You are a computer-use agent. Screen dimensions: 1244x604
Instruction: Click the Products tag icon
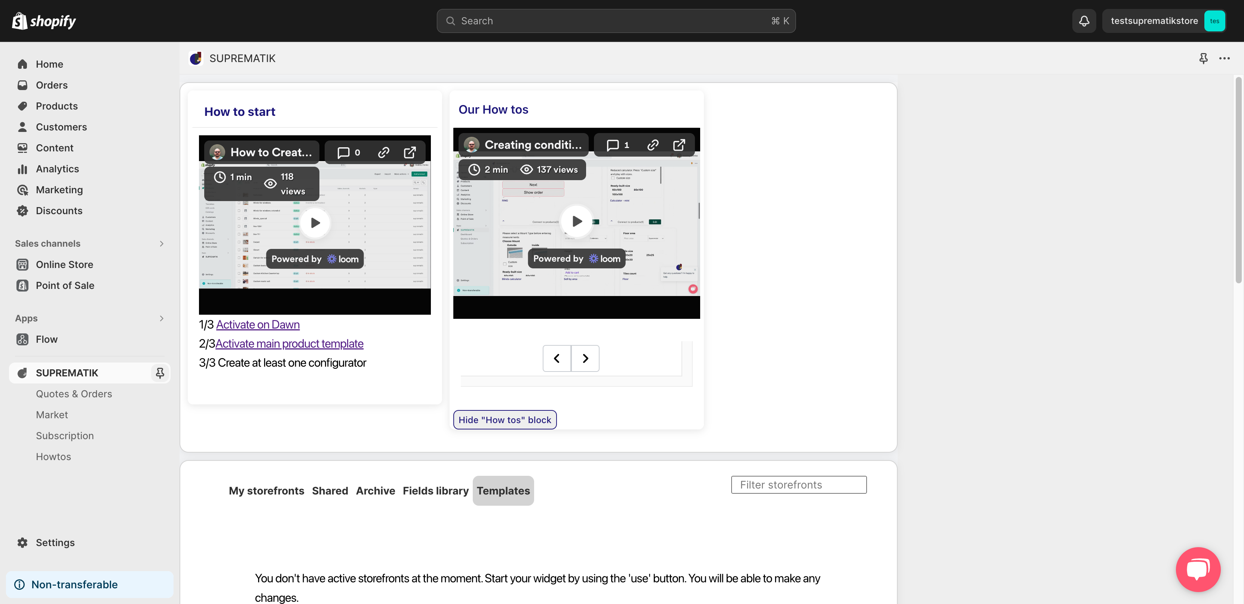pos(22,106)
